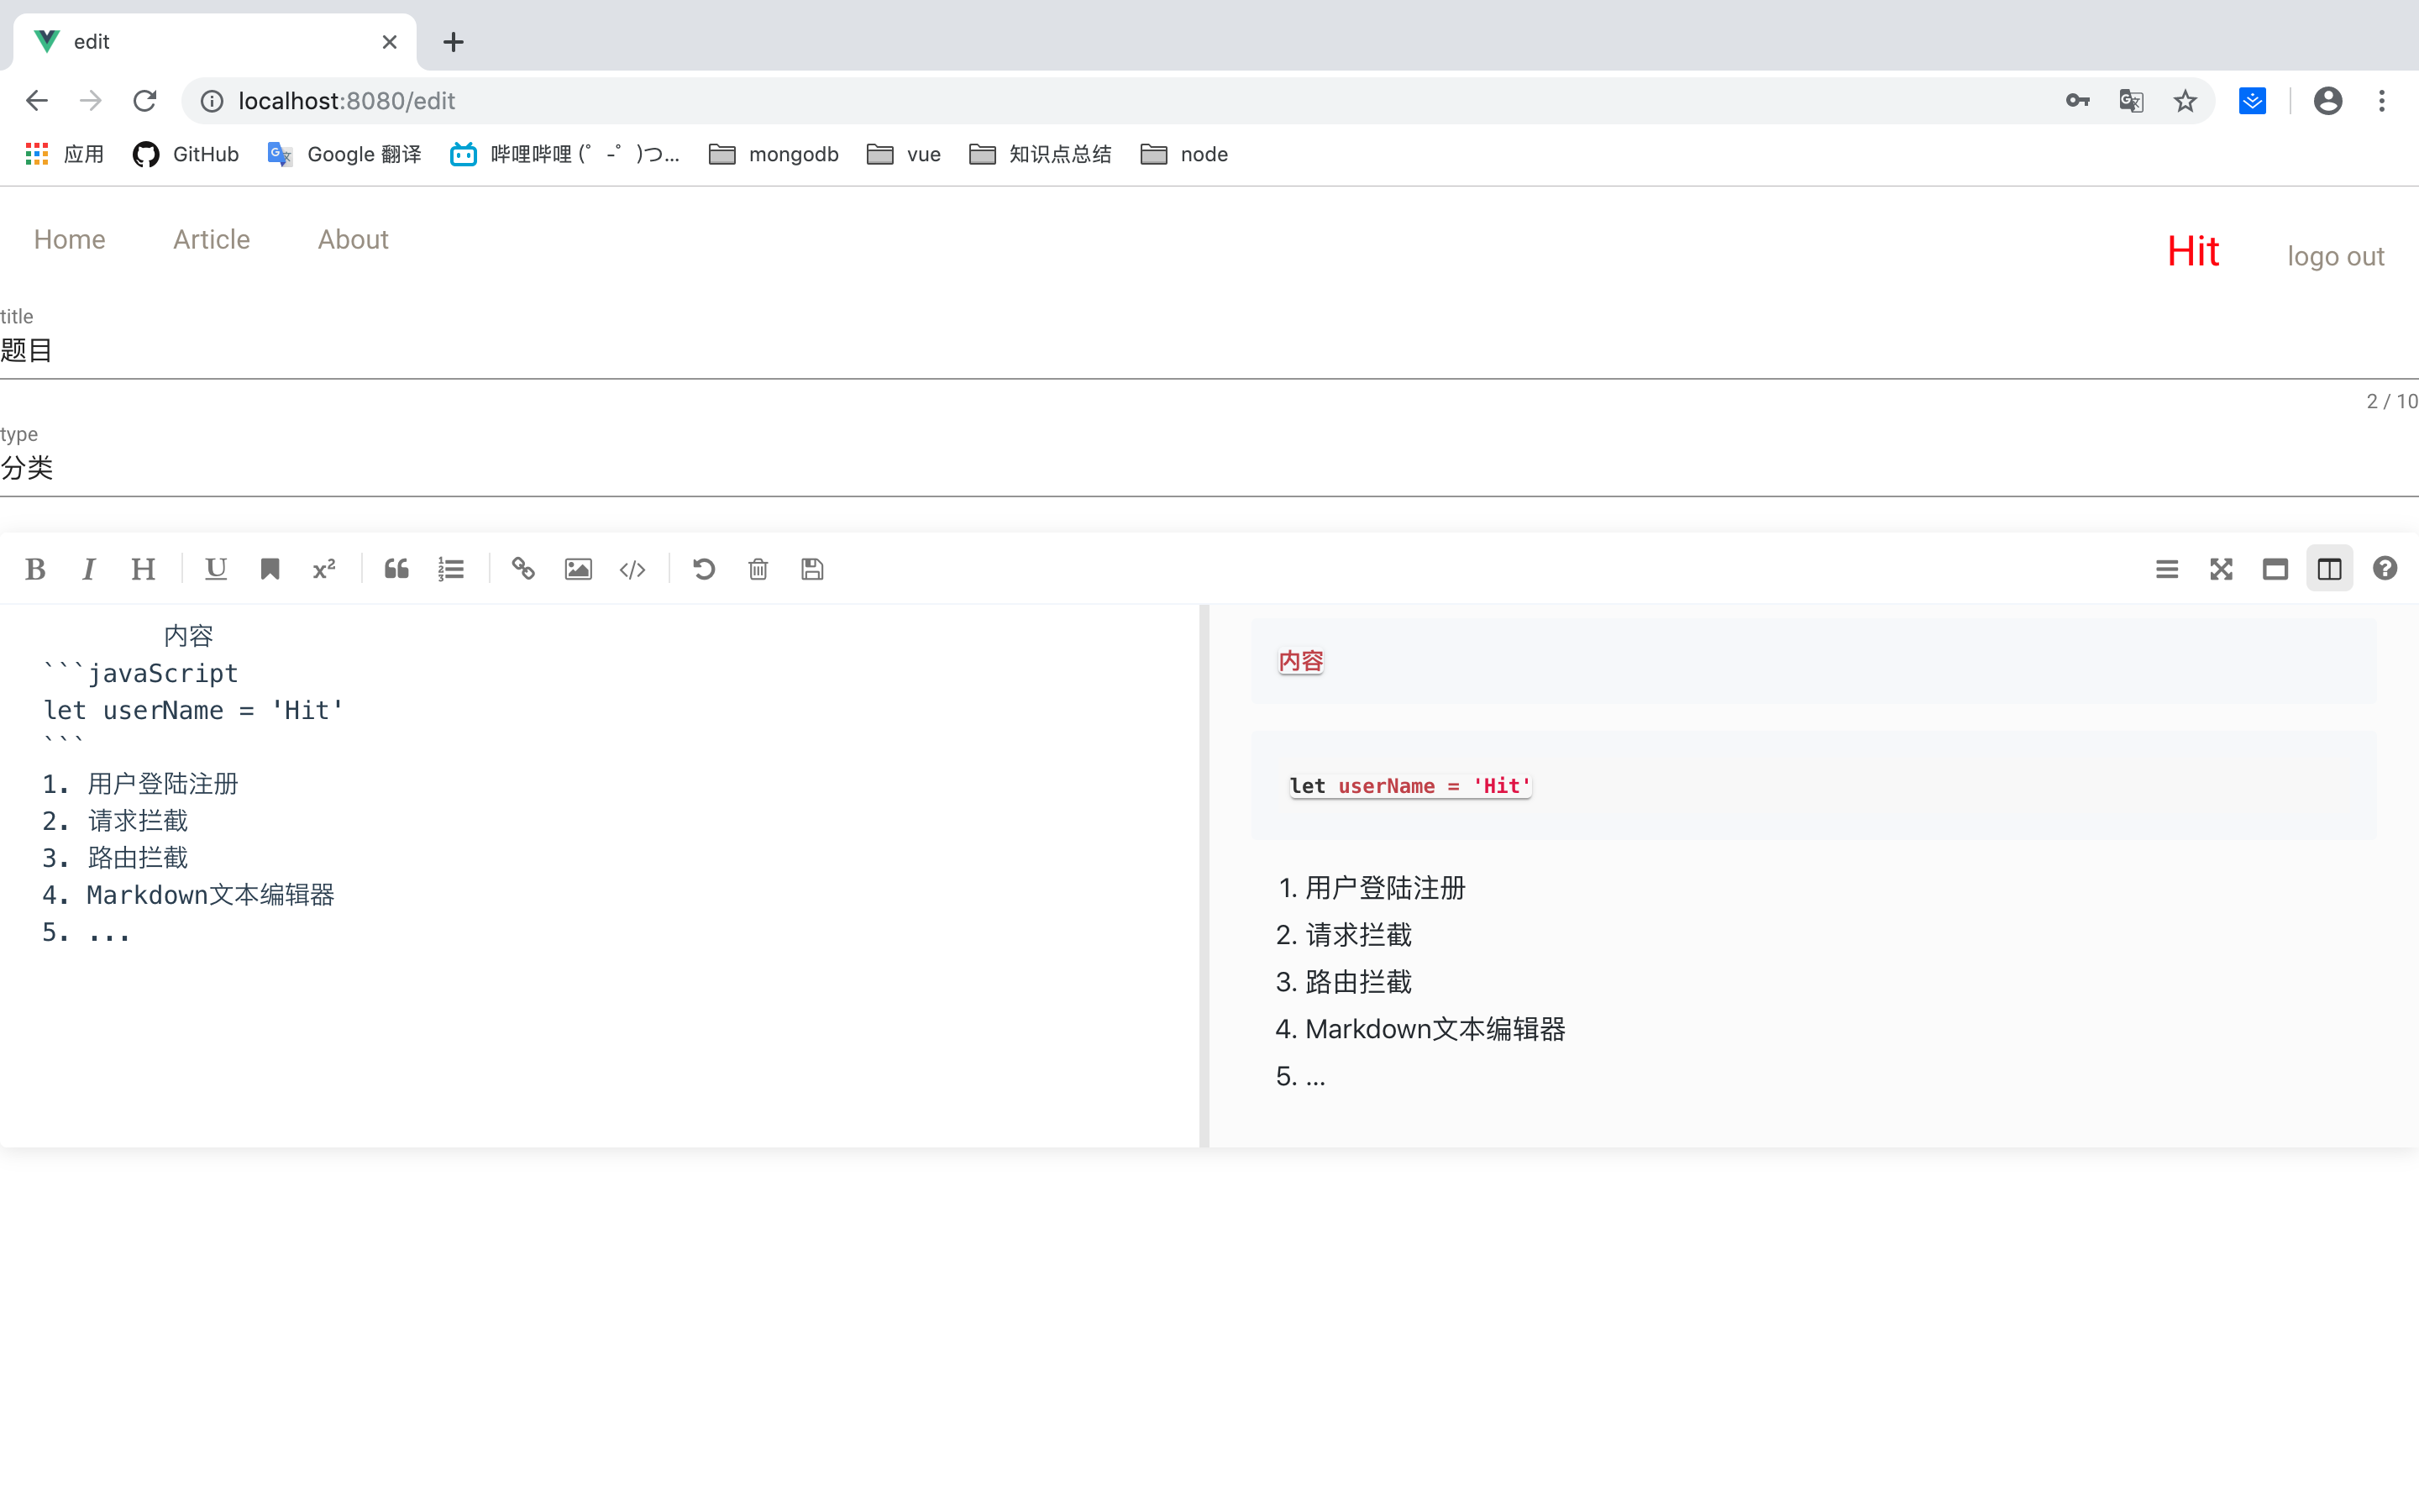
Task: Click the javaScript code fence line in editor
Action: pyautogui.click(x=141, y=673)
